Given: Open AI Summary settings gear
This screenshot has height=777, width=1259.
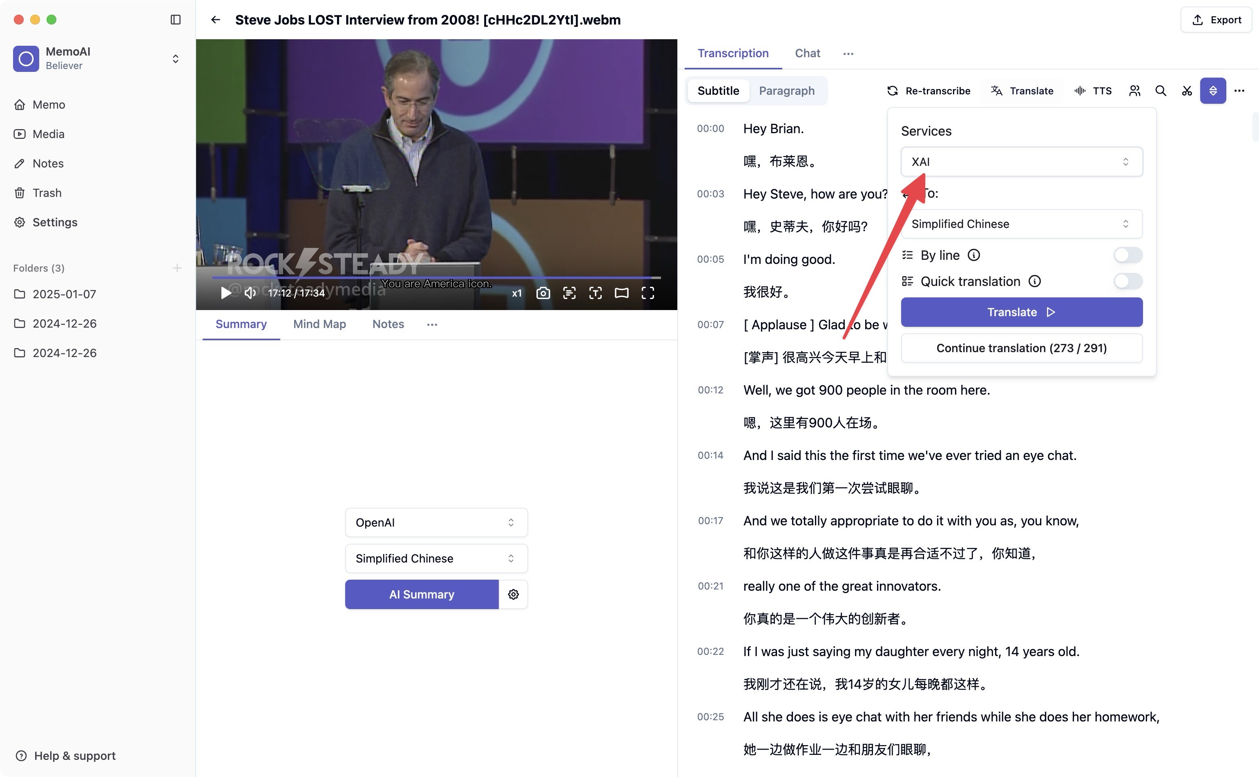Looking at the screenshot, I should click(x=513, y=594).
